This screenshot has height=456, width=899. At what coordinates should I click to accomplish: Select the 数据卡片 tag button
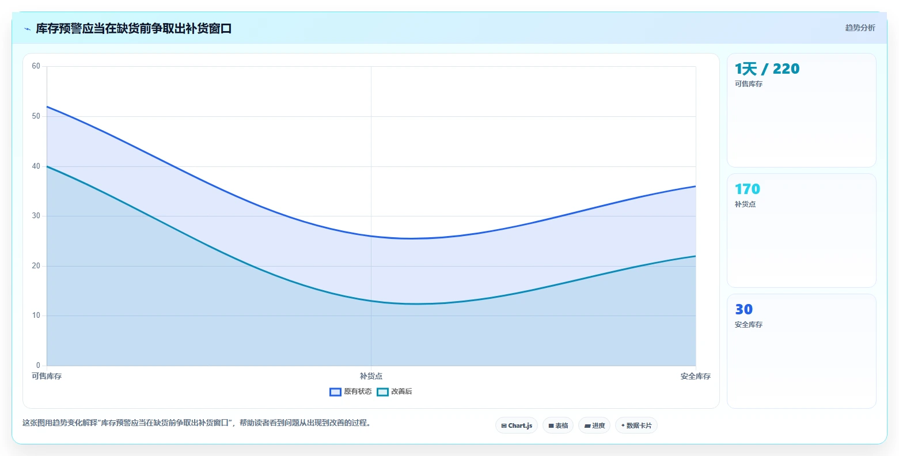coord(636,425)
